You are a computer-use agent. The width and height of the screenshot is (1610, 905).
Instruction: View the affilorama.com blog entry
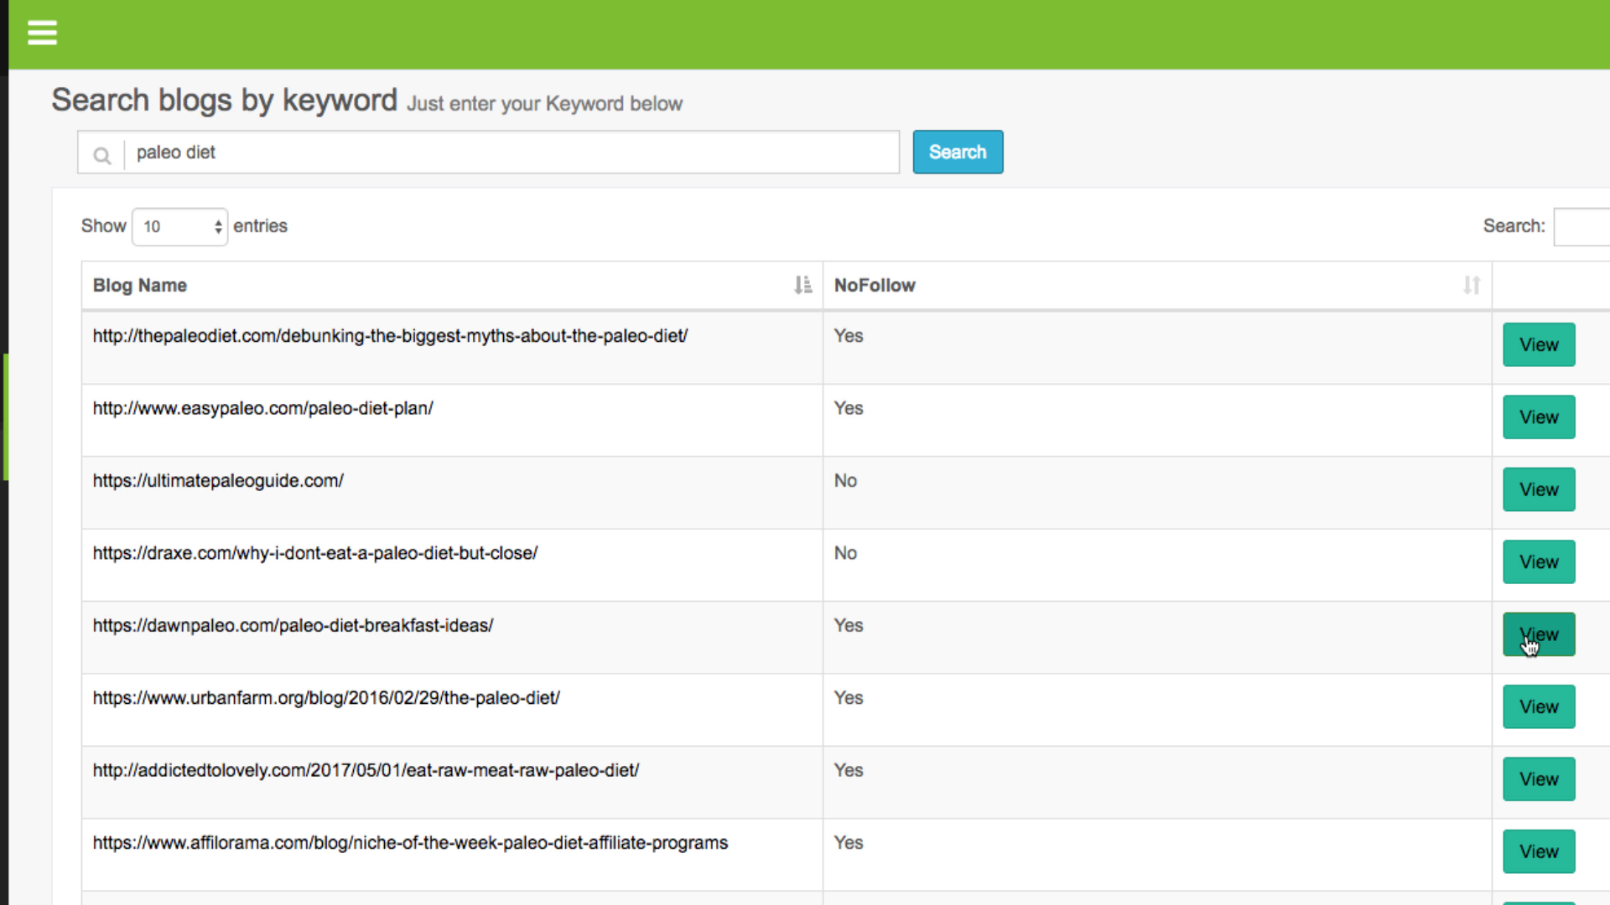1538,851
